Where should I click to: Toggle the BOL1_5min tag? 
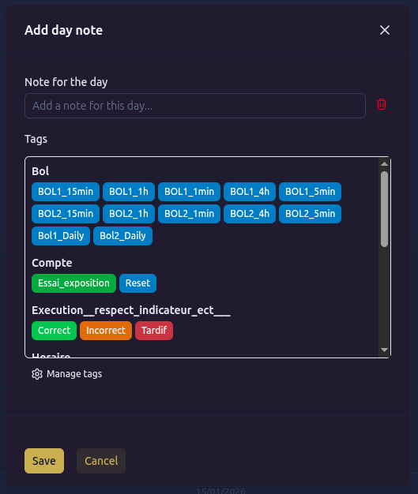(310, 192)
